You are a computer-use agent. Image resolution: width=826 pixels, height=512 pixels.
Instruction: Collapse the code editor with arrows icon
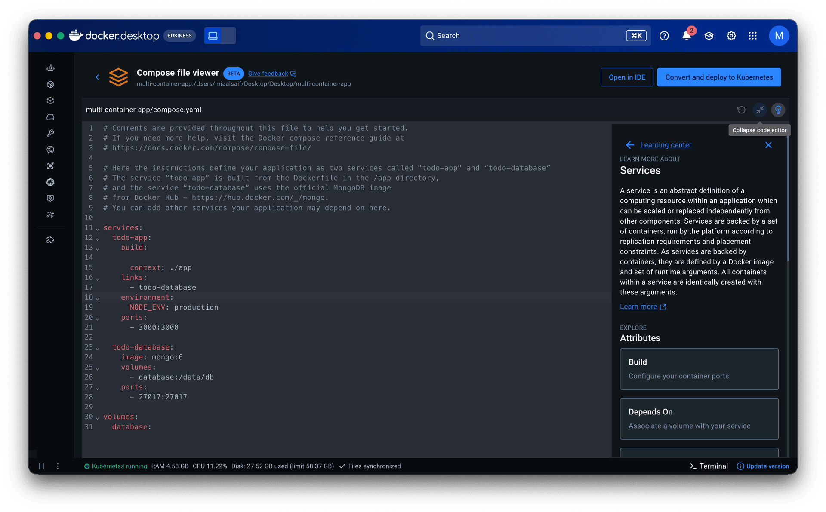click(760, 110)
